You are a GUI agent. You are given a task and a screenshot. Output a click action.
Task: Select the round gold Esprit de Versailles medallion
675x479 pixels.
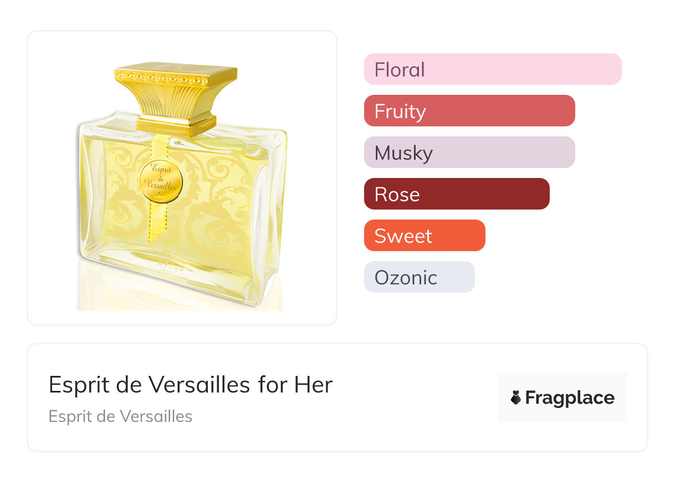point(161,181)
